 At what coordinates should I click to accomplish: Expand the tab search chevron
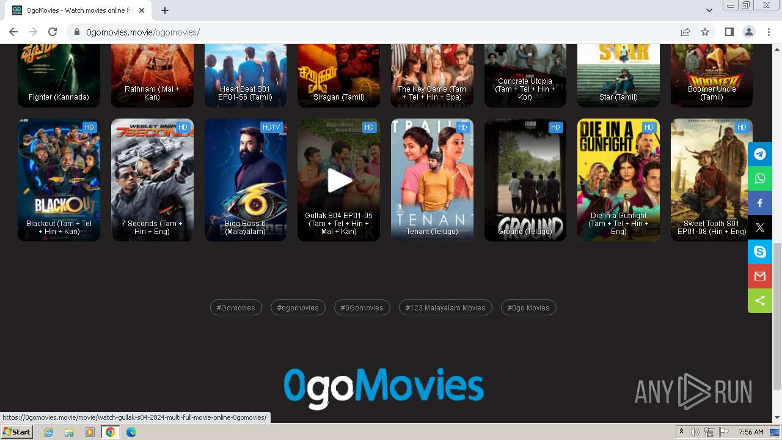(x=709, y=10)
